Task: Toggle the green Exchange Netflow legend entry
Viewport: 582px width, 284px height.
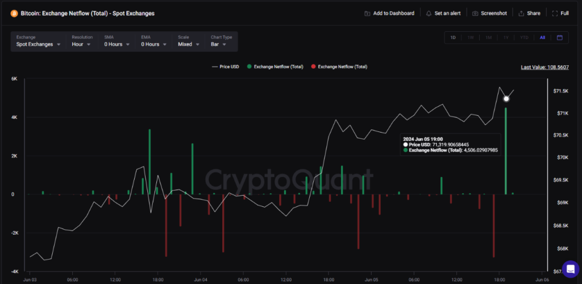Action: (275, 67)
